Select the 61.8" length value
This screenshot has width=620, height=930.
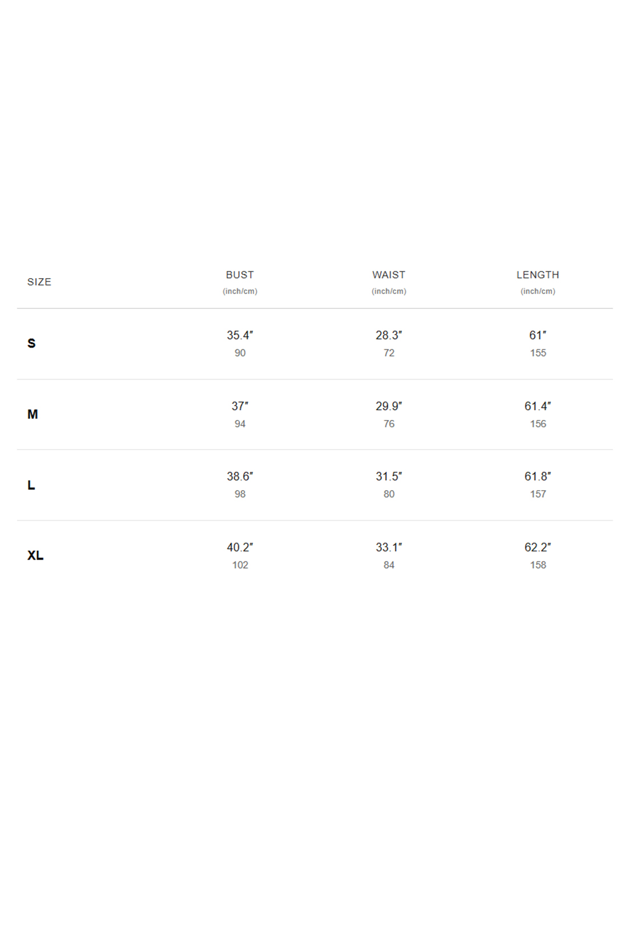click(538, 476)
